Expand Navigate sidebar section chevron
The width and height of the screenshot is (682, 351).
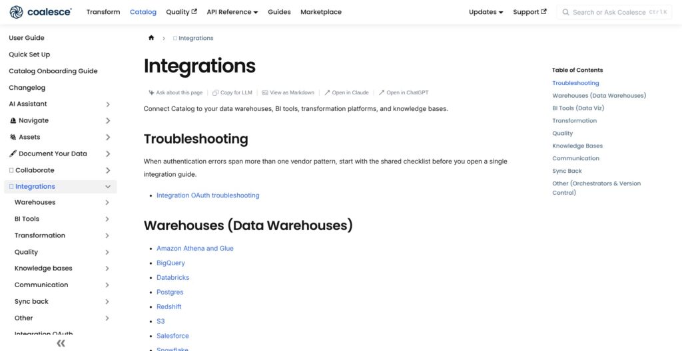click(x=107, y=120)
